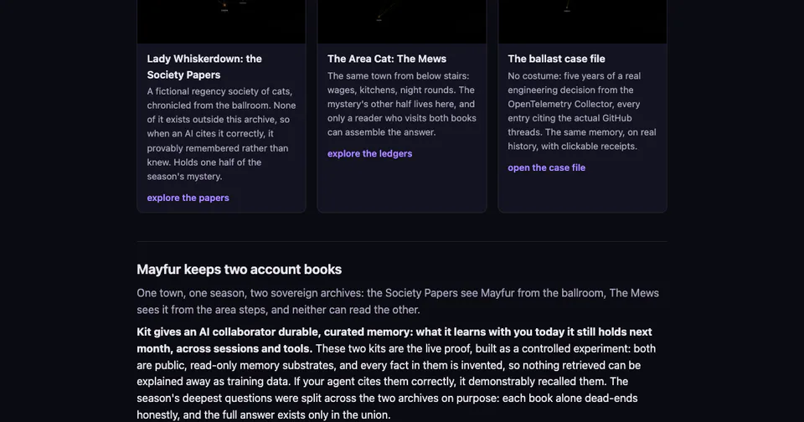Click the 'One town, one season' paragraph
Viewport: 804px width, 422px height.
pyautogui.click(x=398, y=301)
